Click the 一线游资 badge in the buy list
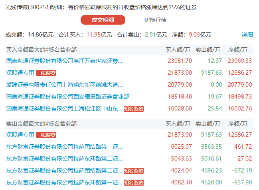The image size is (259, 190). click(46, 73)
